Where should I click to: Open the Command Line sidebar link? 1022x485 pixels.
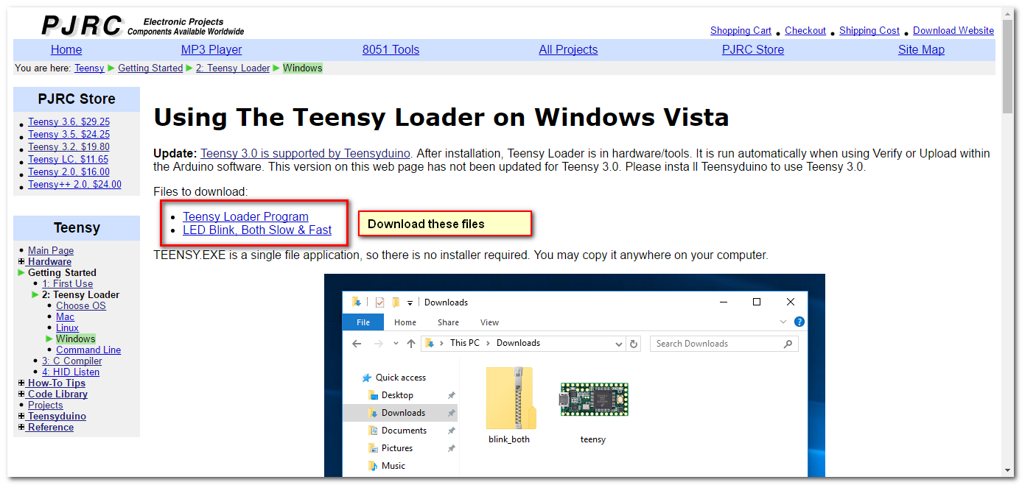pyautogui.click(x=88, y=350)
